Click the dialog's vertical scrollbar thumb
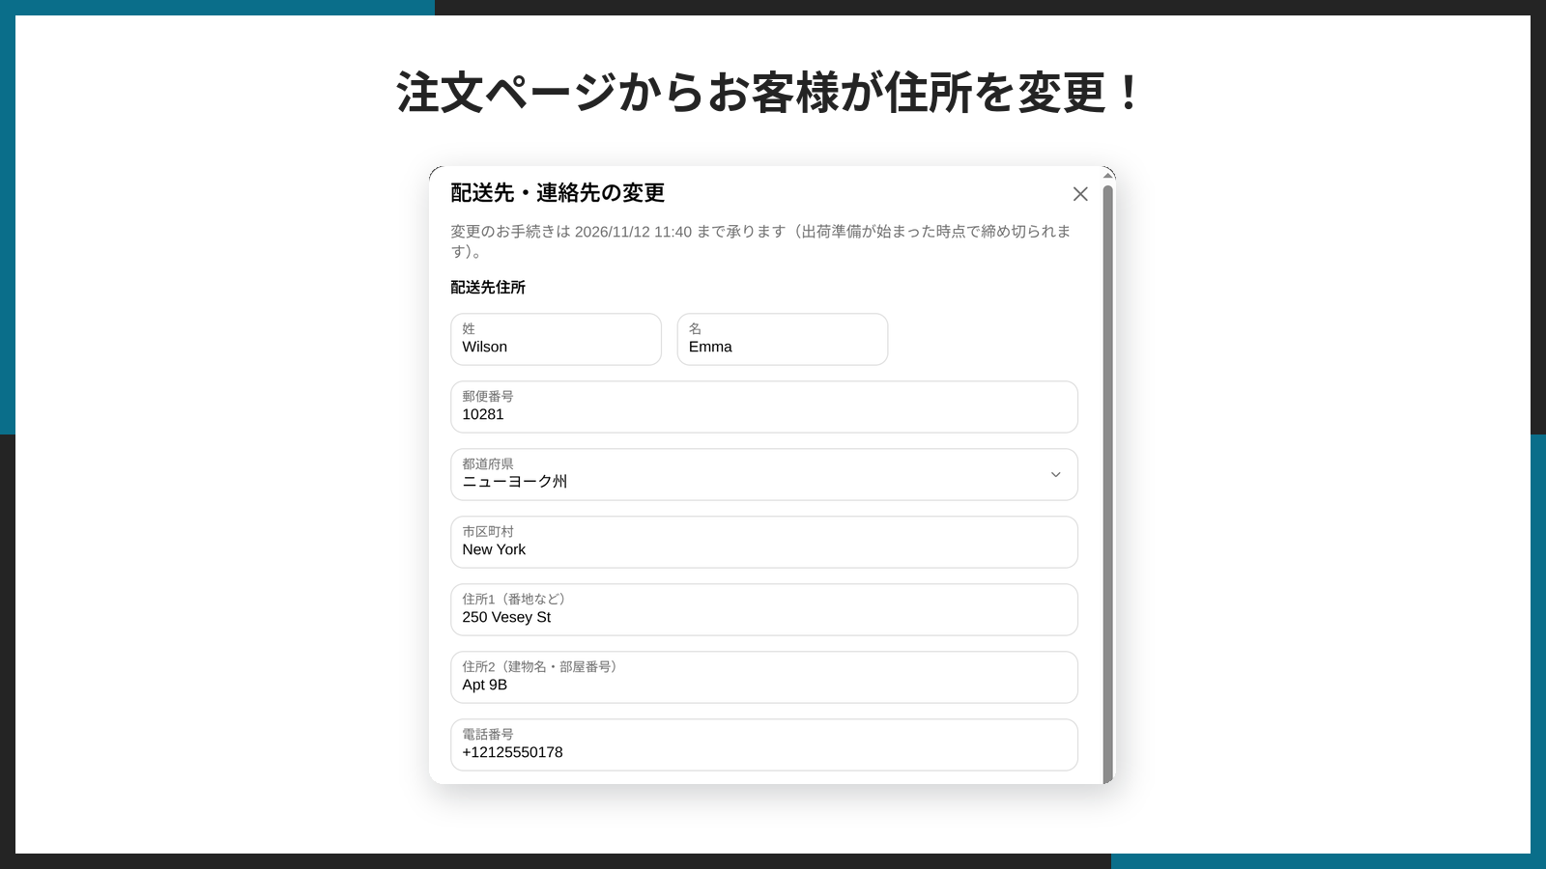Image resolution: width=1546 pixels, height=869 pixels. click(x=1108, y=483)
